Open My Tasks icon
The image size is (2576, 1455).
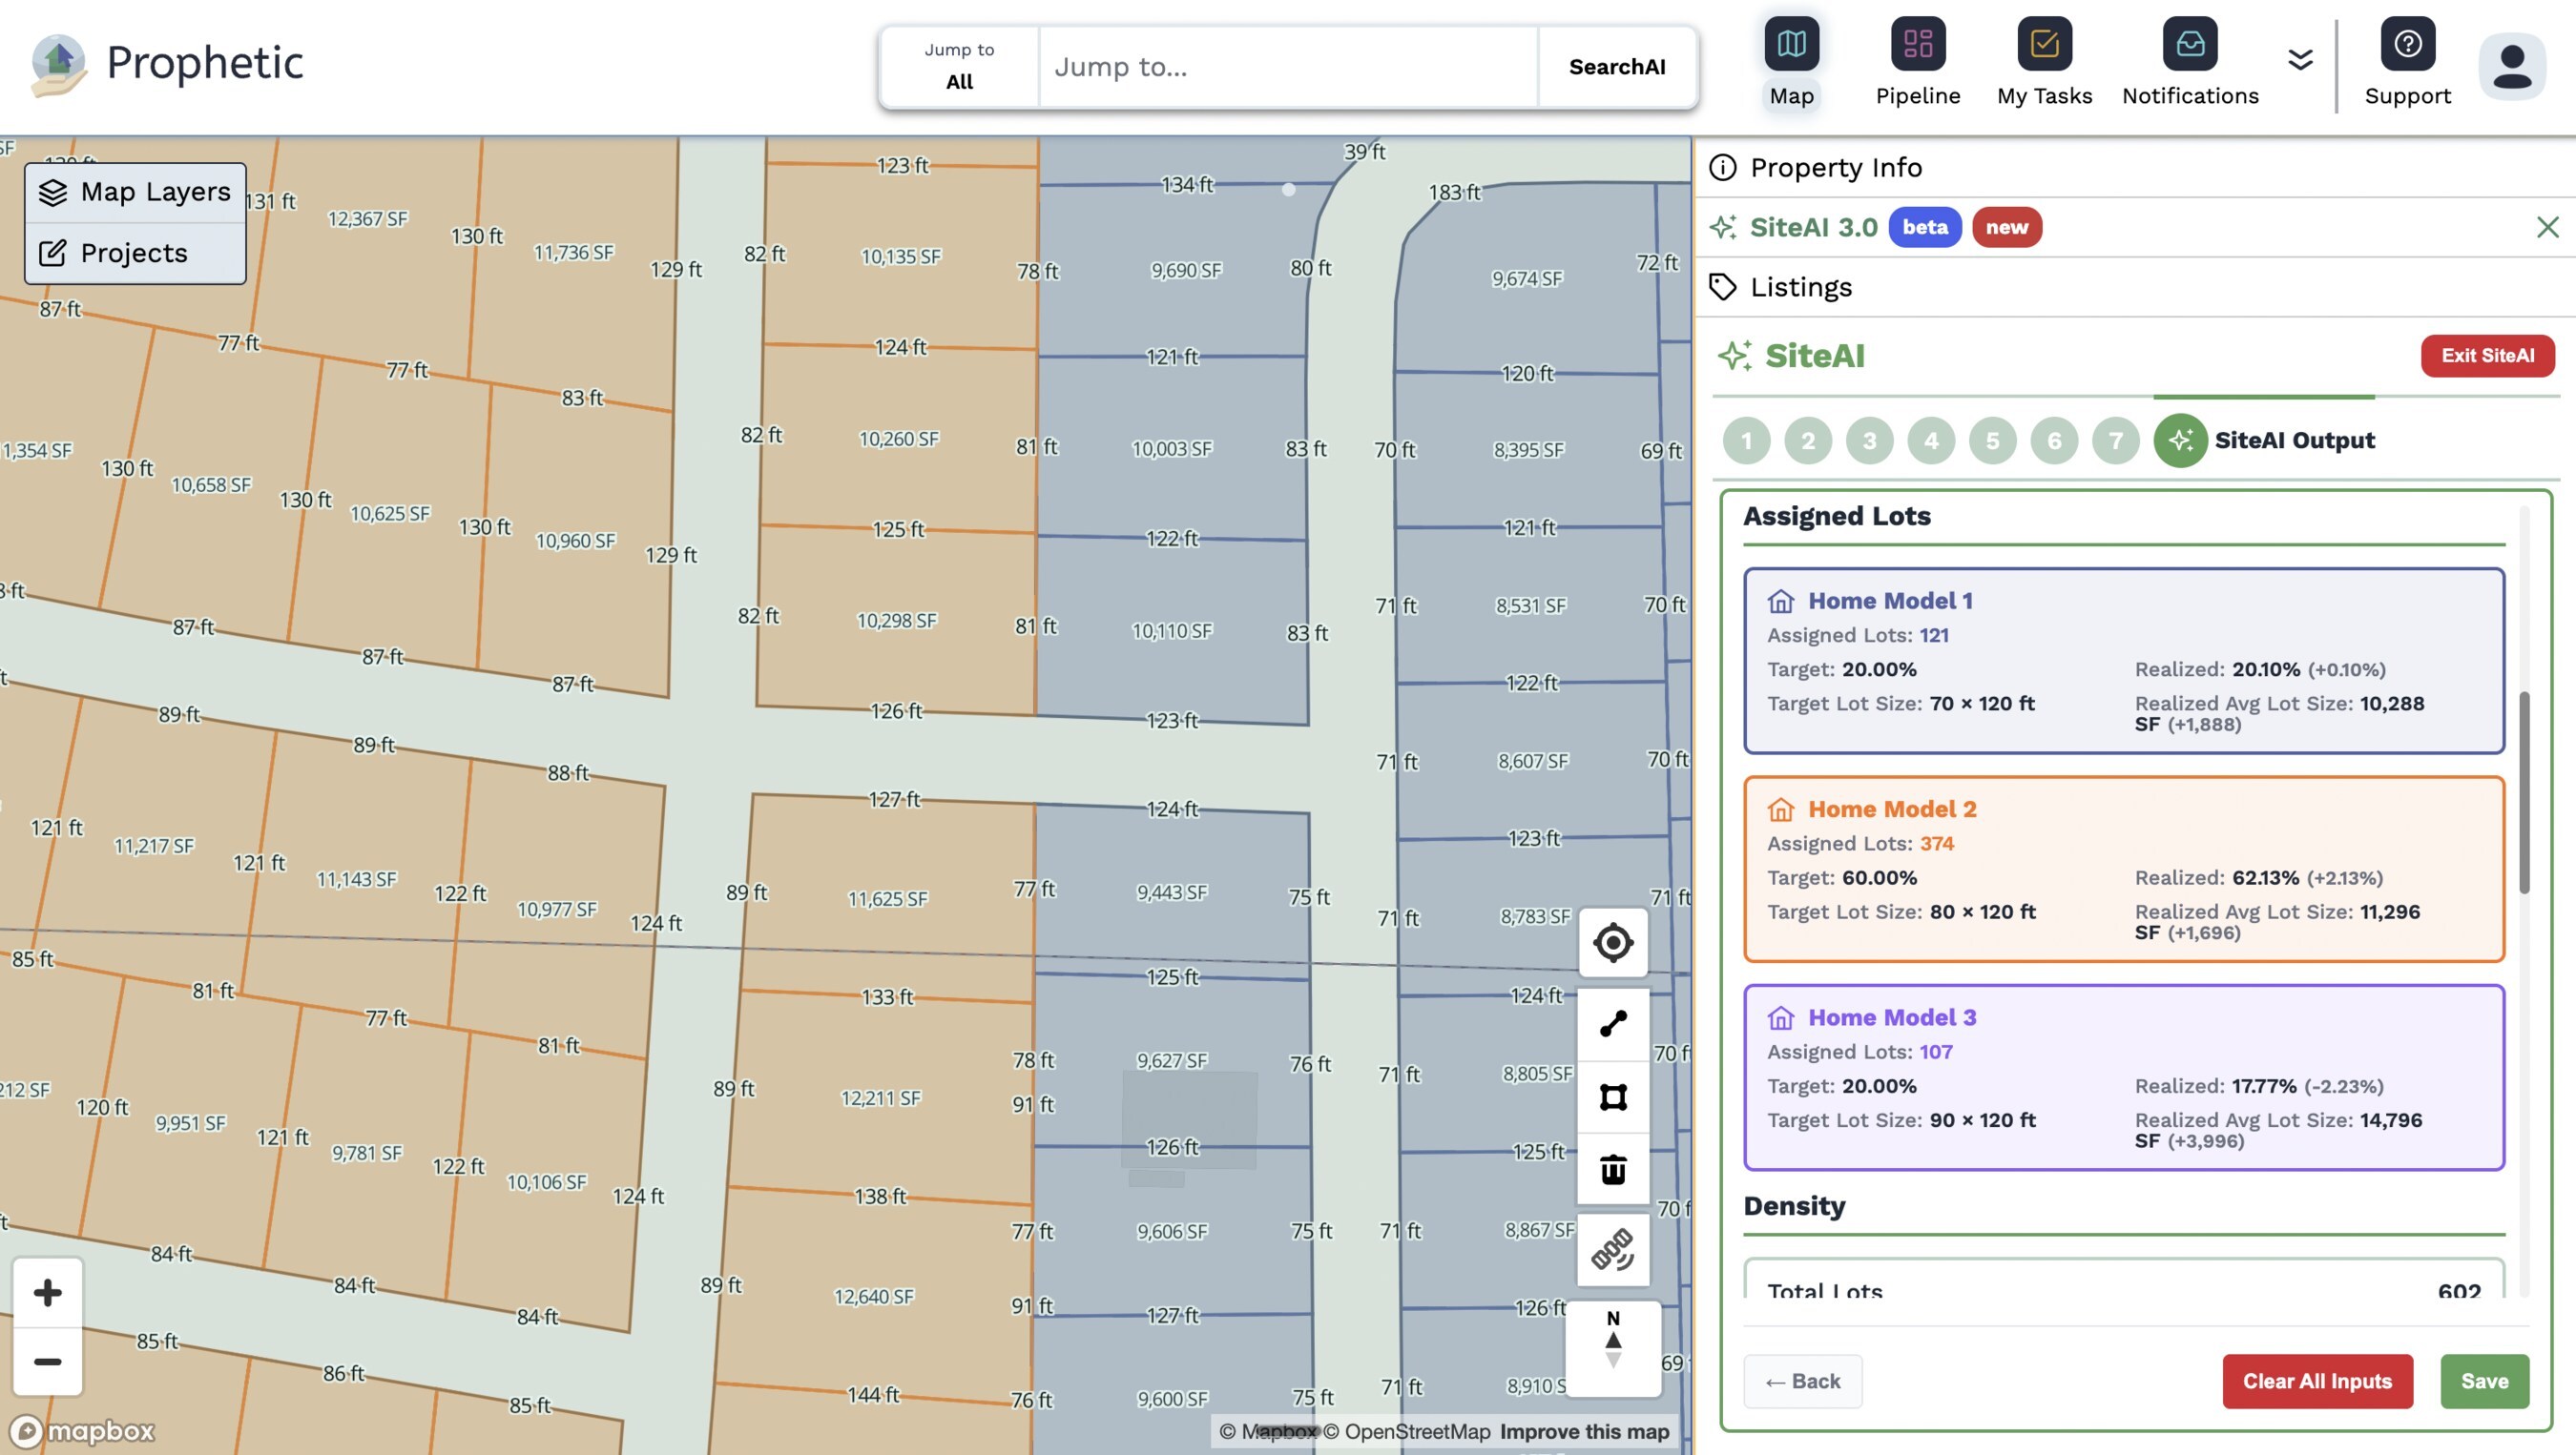2044,44
